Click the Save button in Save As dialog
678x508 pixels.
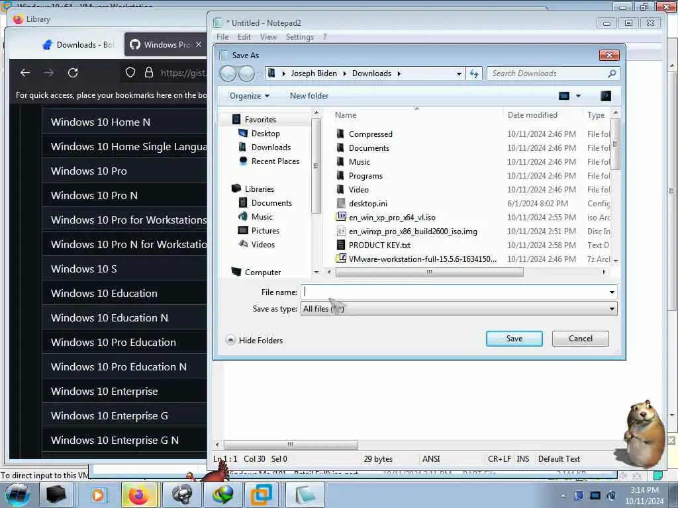[x=514, y=339]
